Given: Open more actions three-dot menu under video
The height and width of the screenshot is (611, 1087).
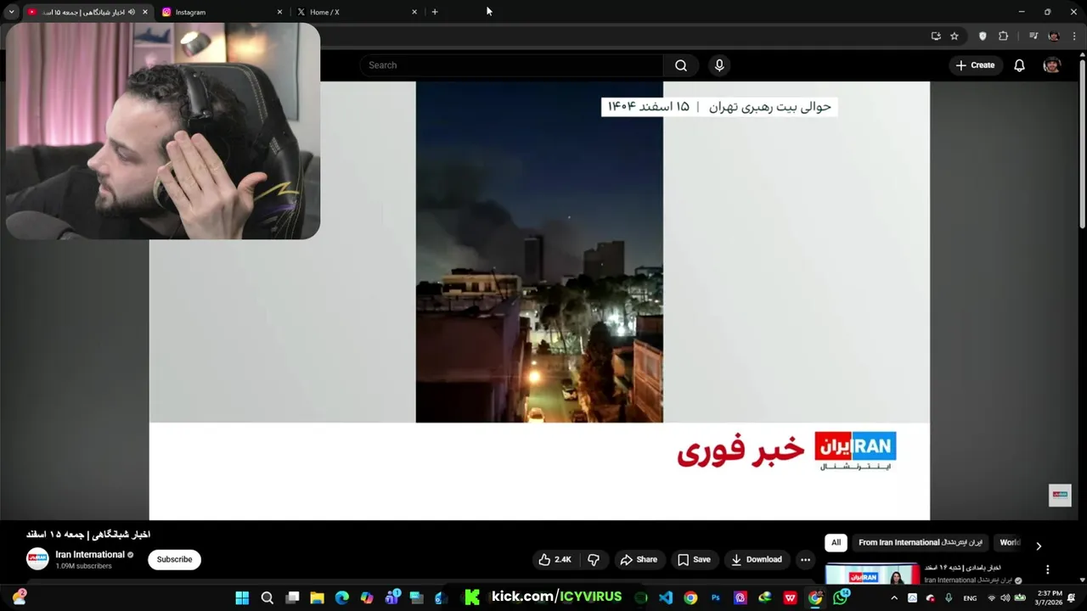Looking at the screenshot, I should pyautogui.click(x=805, y=559).
